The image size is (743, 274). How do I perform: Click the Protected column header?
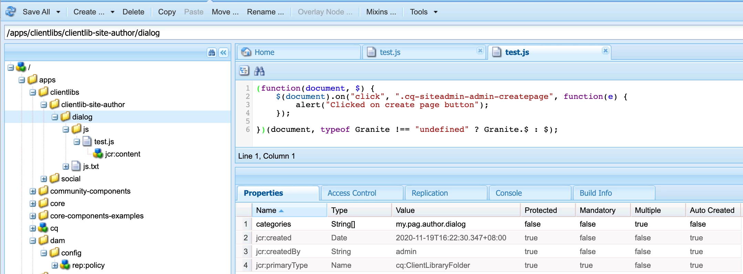tap(548, 210)
